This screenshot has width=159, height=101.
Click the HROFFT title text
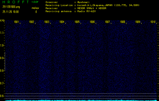point(15,2)
